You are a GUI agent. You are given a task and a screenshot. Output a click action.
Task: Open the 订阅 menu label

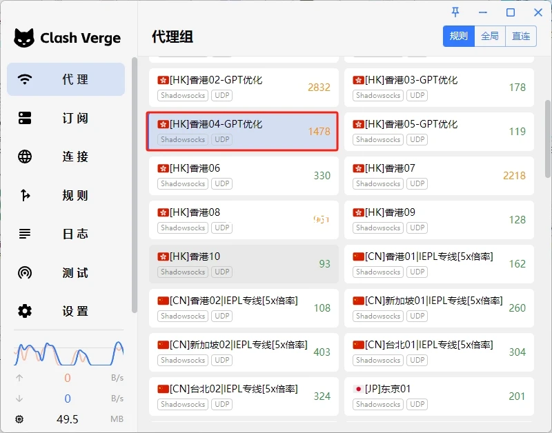pos(75,118)
